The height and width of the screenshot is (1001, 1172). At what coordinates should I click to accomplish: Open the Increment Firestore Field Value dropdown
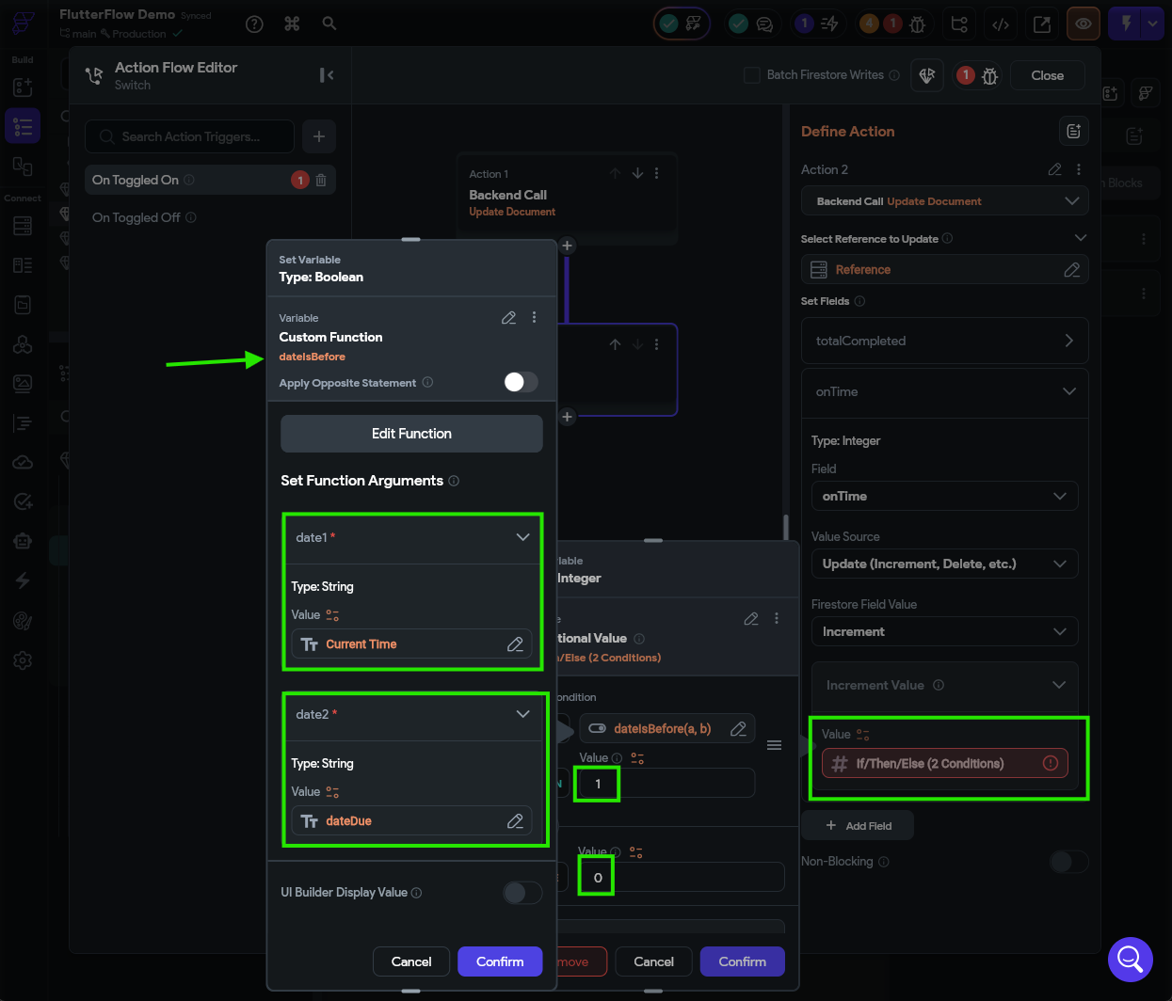[x=945, y=631]
